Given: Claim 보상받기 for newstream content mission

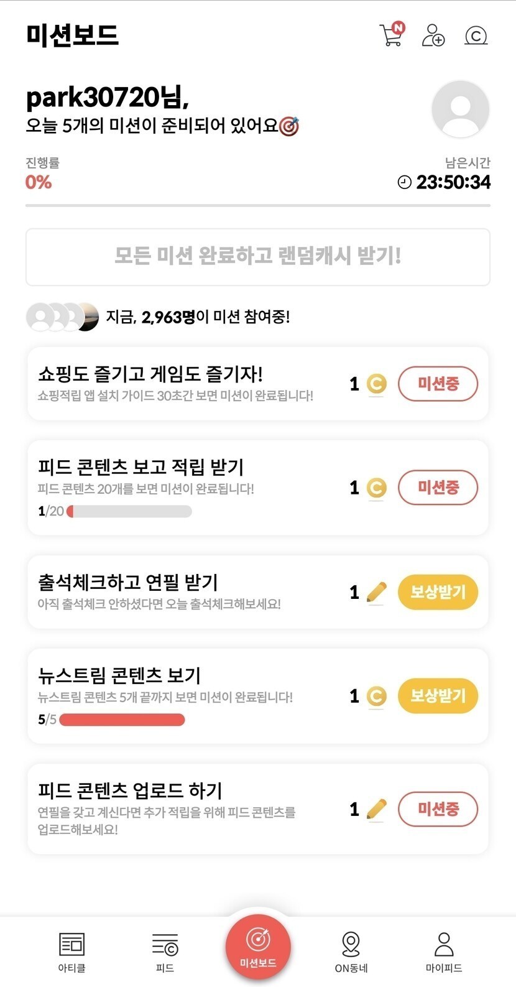Looking at the screenshot, I should tap(438, 696).
